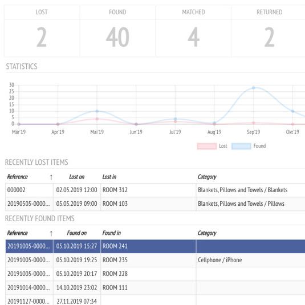This screenshot has width=305, height=305.
Task: Select found item row ROOM 228
Action: 155,274
